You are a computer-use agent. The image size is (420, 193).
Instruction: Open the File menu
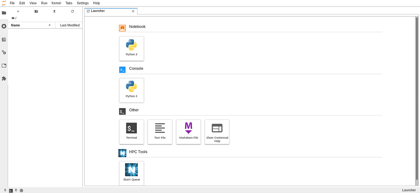12,3
